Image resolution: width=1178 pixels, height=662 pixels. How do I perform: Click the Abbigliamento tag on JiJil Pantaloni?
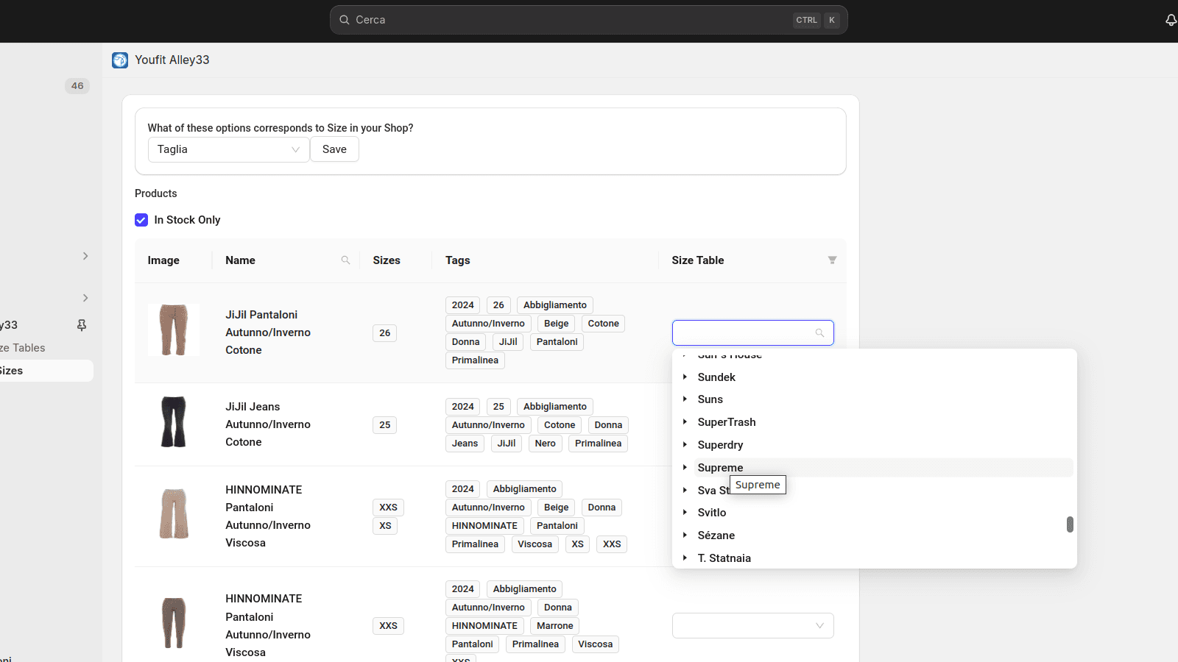coord(554,305)
